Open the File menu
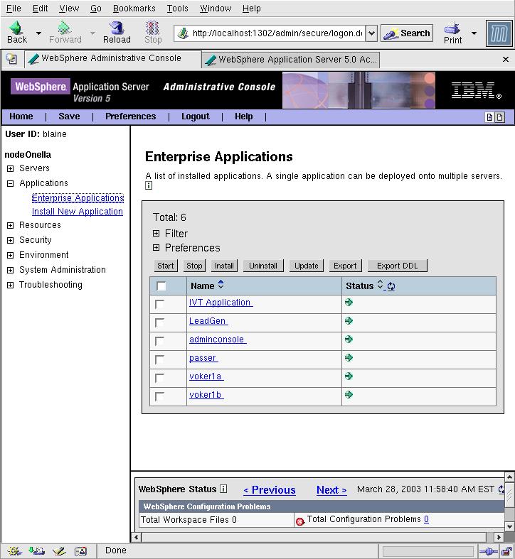Viewport: 515px width, 559px height. click(14, 9)
